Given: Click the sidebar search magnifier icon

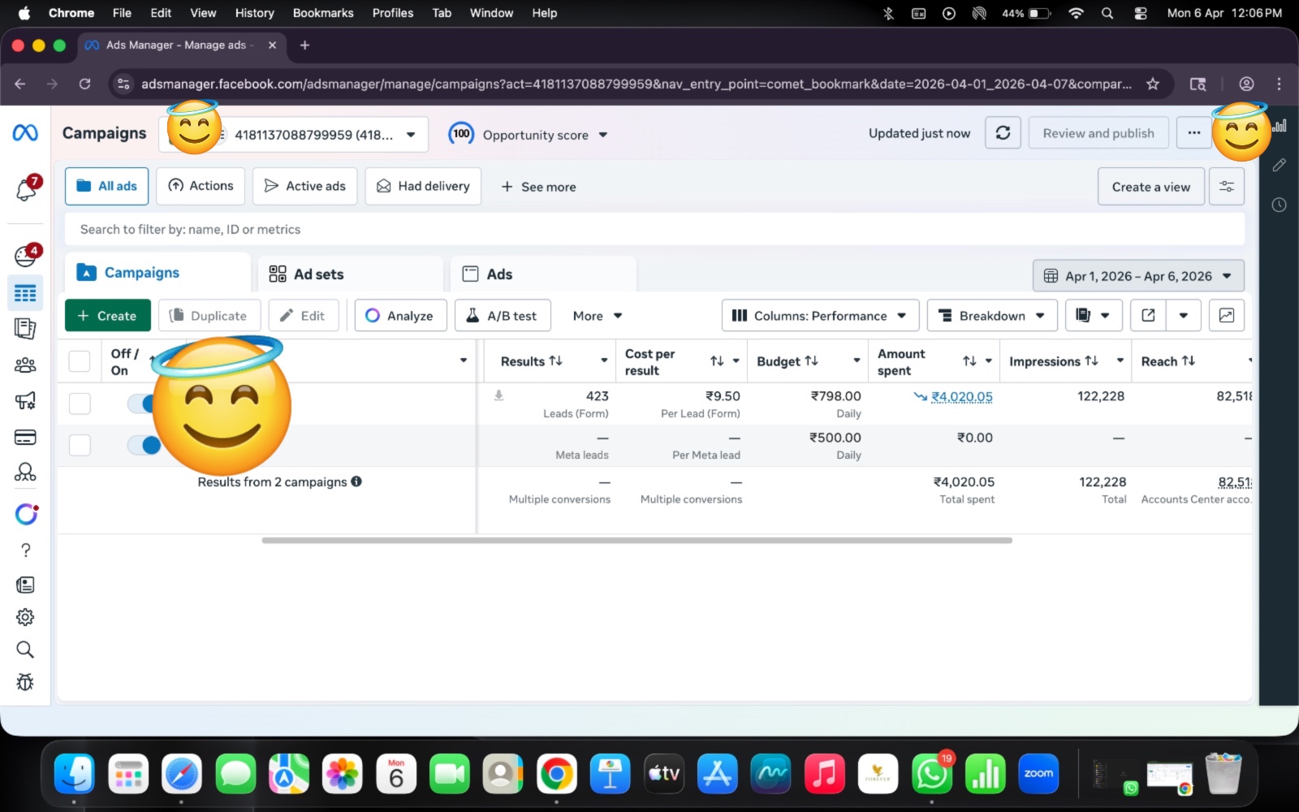Looking at the screenshot, I should (x=25, y=650).
